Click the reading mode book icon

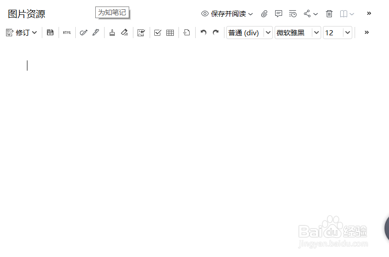[x=343, y=13]
